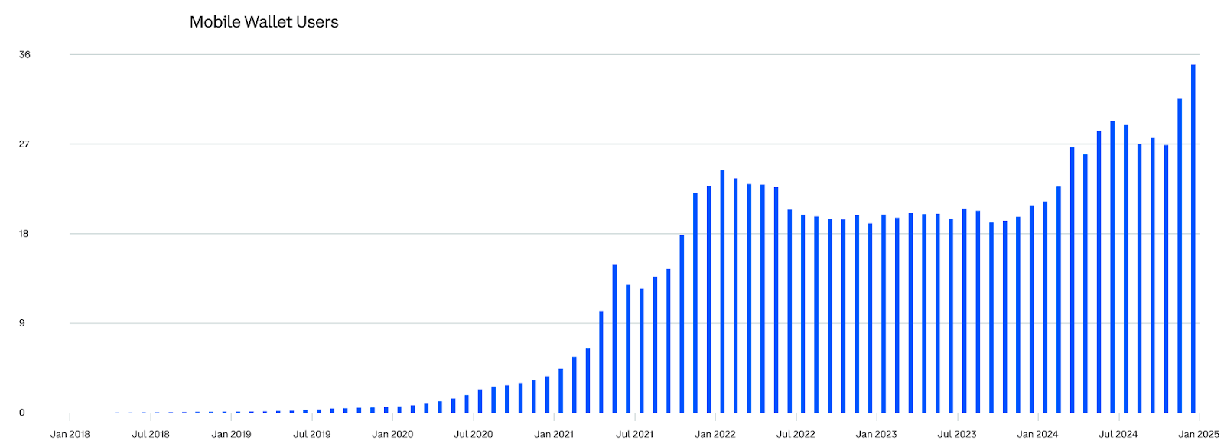Viewport: 1224px width, 447px height.
Task: Click the Jul 2024 x-axis label
Action: coord(1118,434)
